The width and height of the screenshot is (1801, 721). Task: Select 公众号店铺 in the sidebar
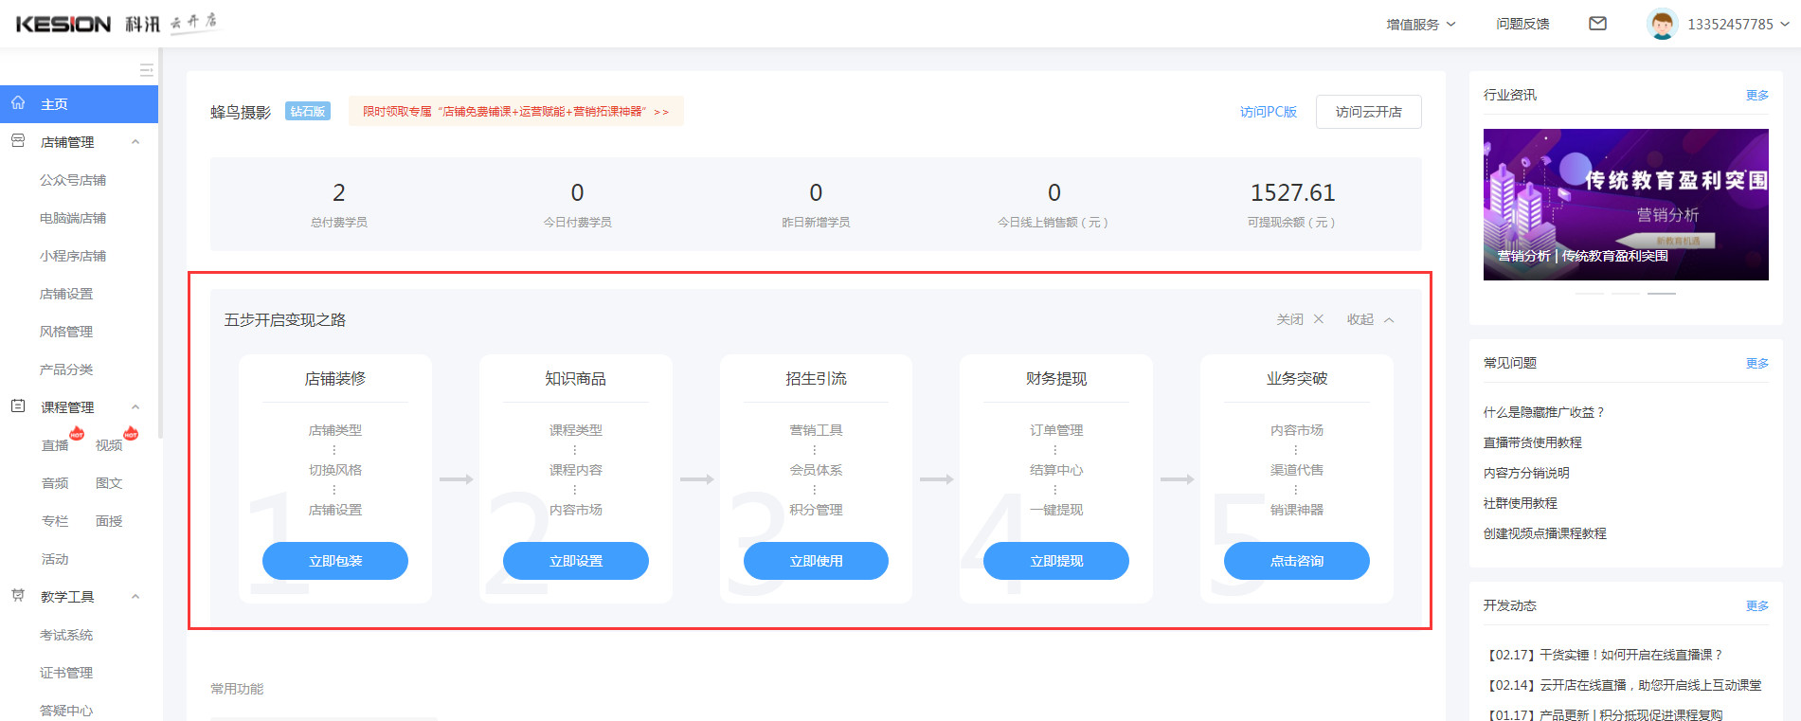[73, 180]
